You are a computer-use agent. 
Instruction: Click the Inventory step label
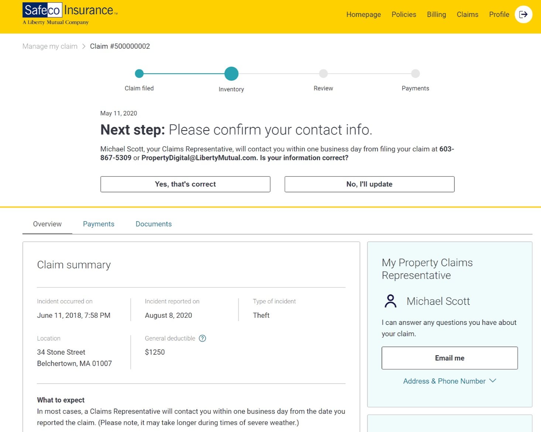[x=231, y=89]
